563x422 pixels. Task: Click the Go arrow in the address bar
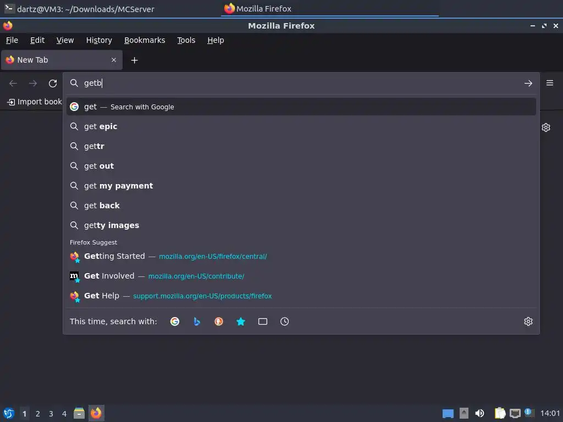point(528,84)
